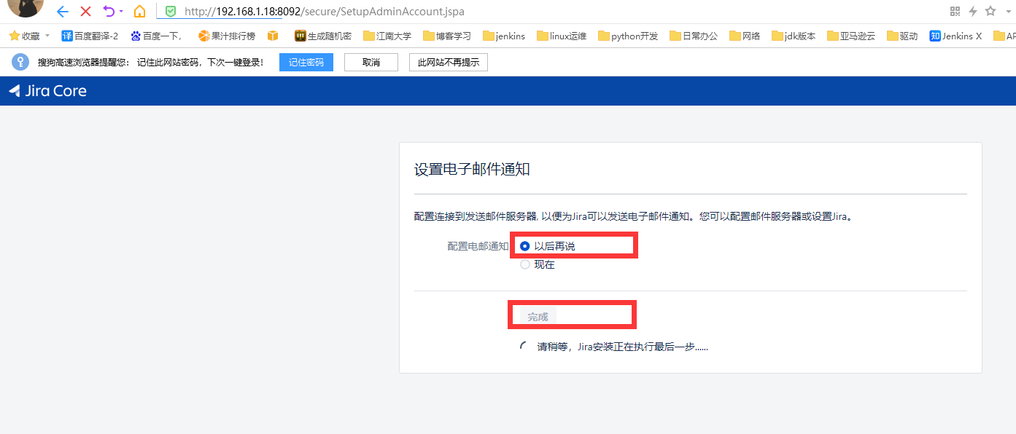Expand the 收藏 dropdown arrow
Image resolution: width=1016 pixels, height=434 pixels.
[x=47, y=36]
